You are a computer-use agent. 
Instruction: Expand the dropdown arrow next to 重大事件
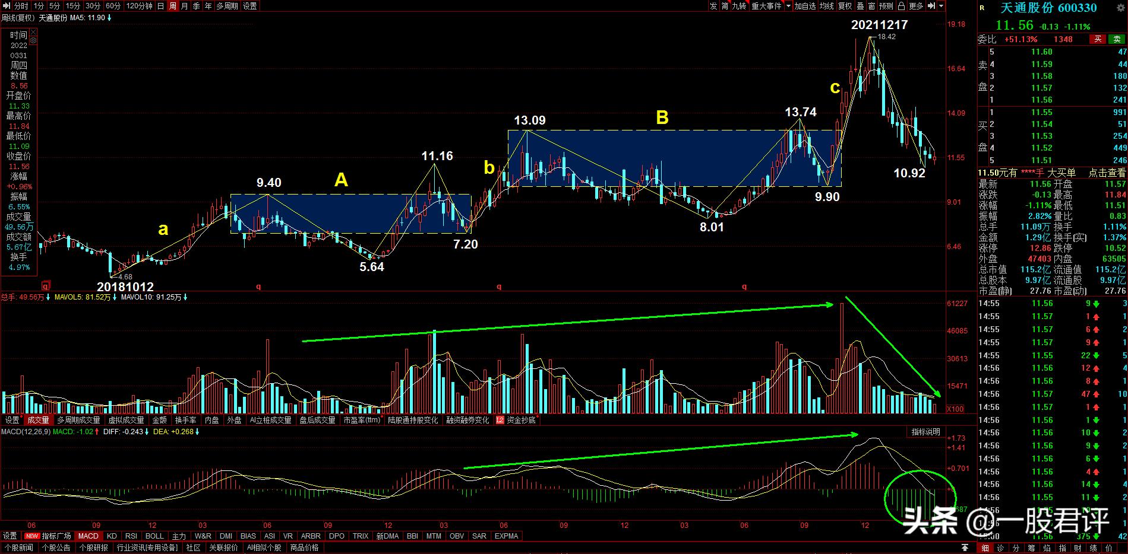click(x=788, y=6)
